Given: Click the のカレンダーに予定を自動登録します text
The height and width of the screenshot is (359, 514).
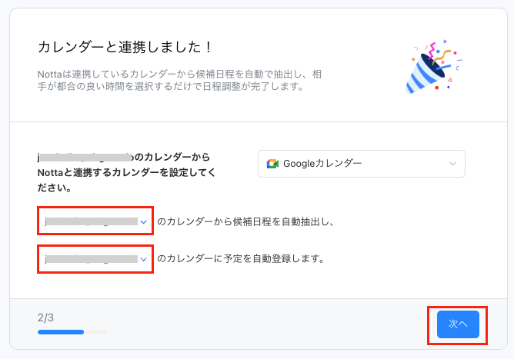Looking at the screenshot, I should point(241,259).
